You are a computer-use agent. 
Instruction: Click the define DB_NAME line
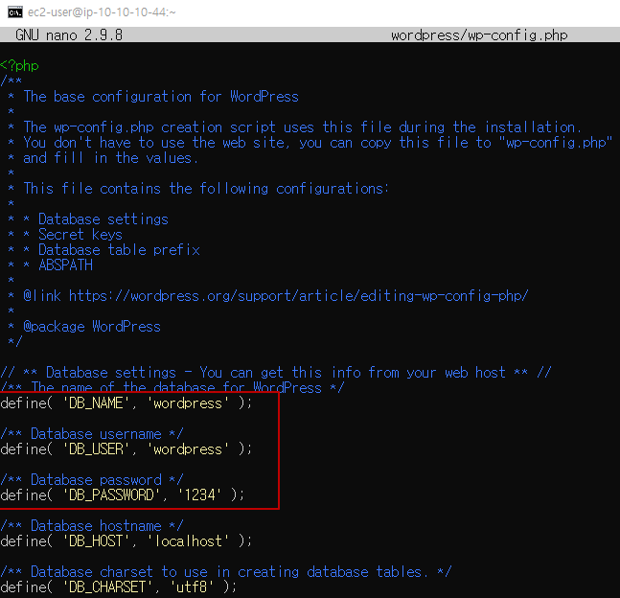point(126,403)
